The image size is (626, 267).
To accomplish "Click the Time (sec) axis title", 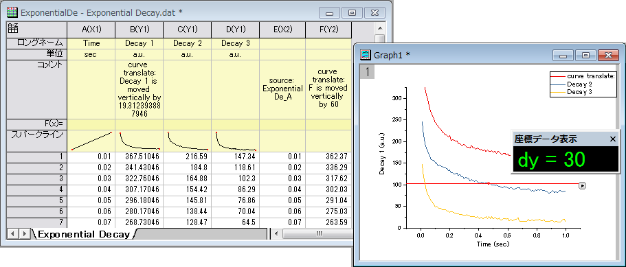I will point(493,244).
